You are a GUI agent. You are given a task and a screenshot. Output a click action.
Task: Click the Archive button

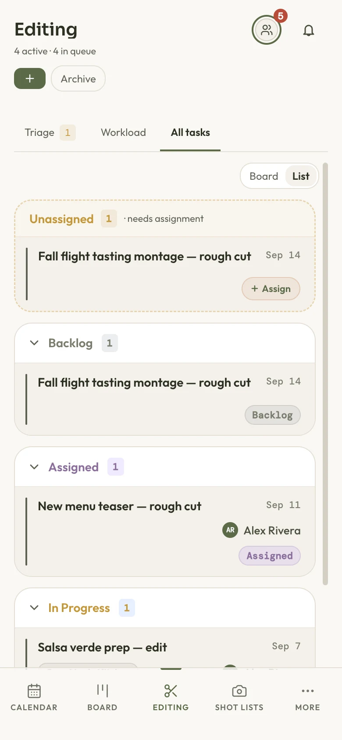(x=78, y=78)
